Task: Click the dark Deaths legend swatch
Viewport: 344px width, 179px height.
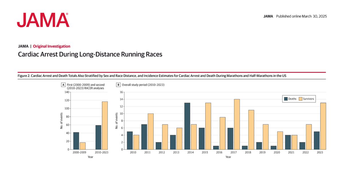Action: (x=286, y=99)
